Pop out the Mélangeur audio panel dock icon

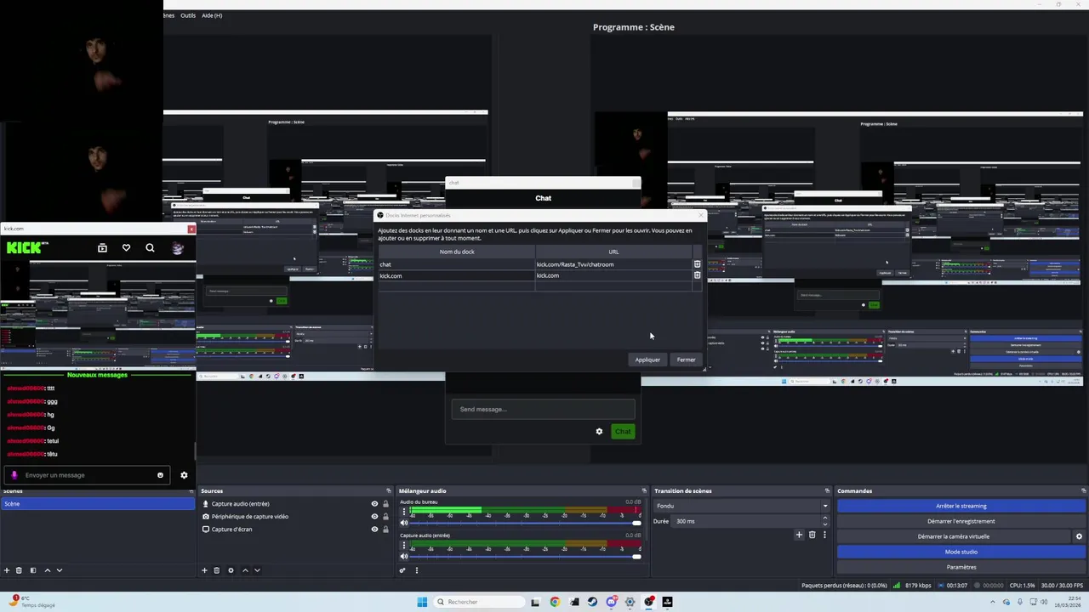point(644,490)
